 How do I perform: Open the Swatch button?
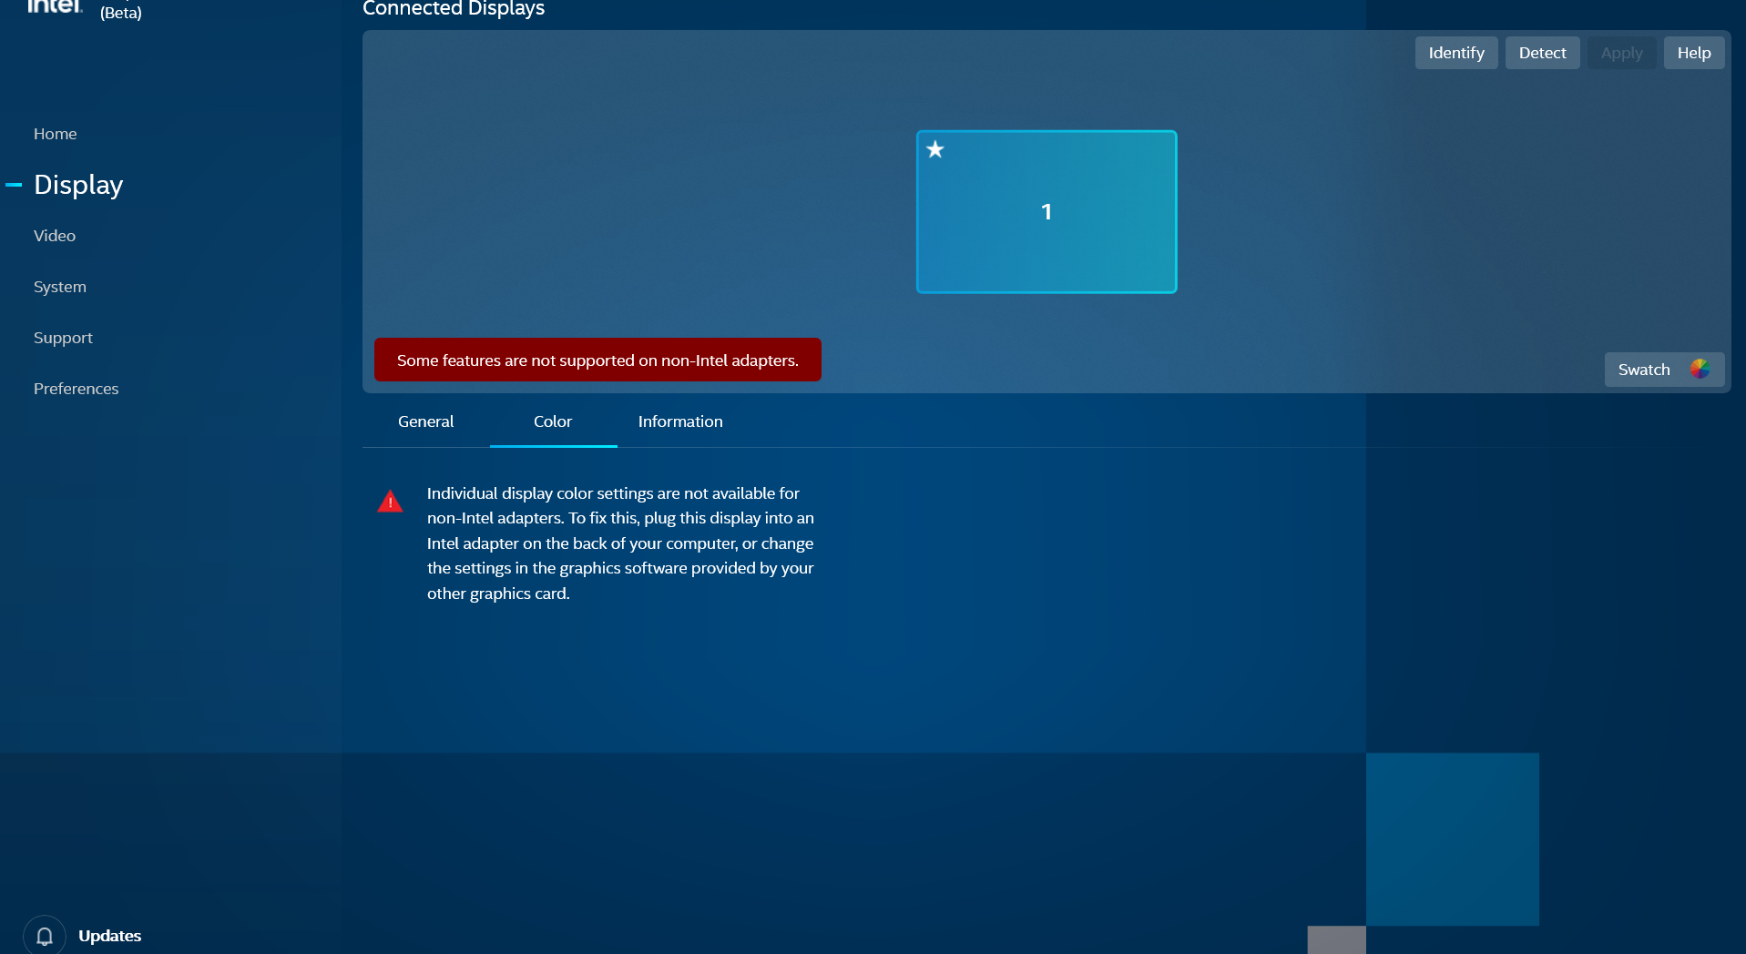pyautogui.click(x=1664, y=370)
